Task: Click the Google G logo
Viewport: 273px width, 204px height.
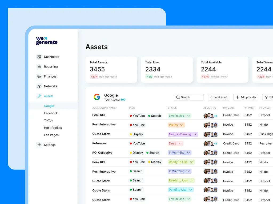Action: point(97,97)
